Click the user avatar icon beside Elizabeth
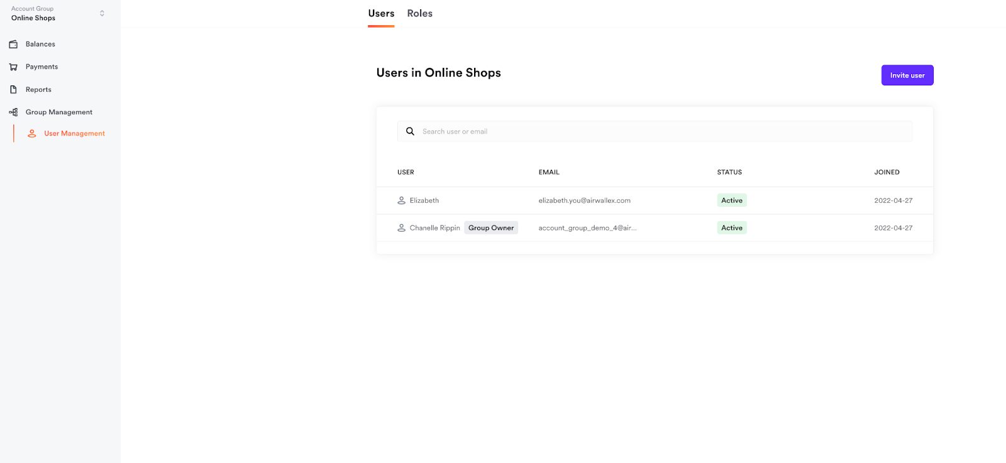This screenshot has height=463, width=1006. click(401, 200)
